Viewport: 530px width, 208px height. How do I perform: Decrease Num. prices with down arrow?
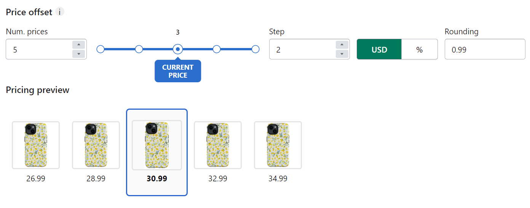point(78,54)
